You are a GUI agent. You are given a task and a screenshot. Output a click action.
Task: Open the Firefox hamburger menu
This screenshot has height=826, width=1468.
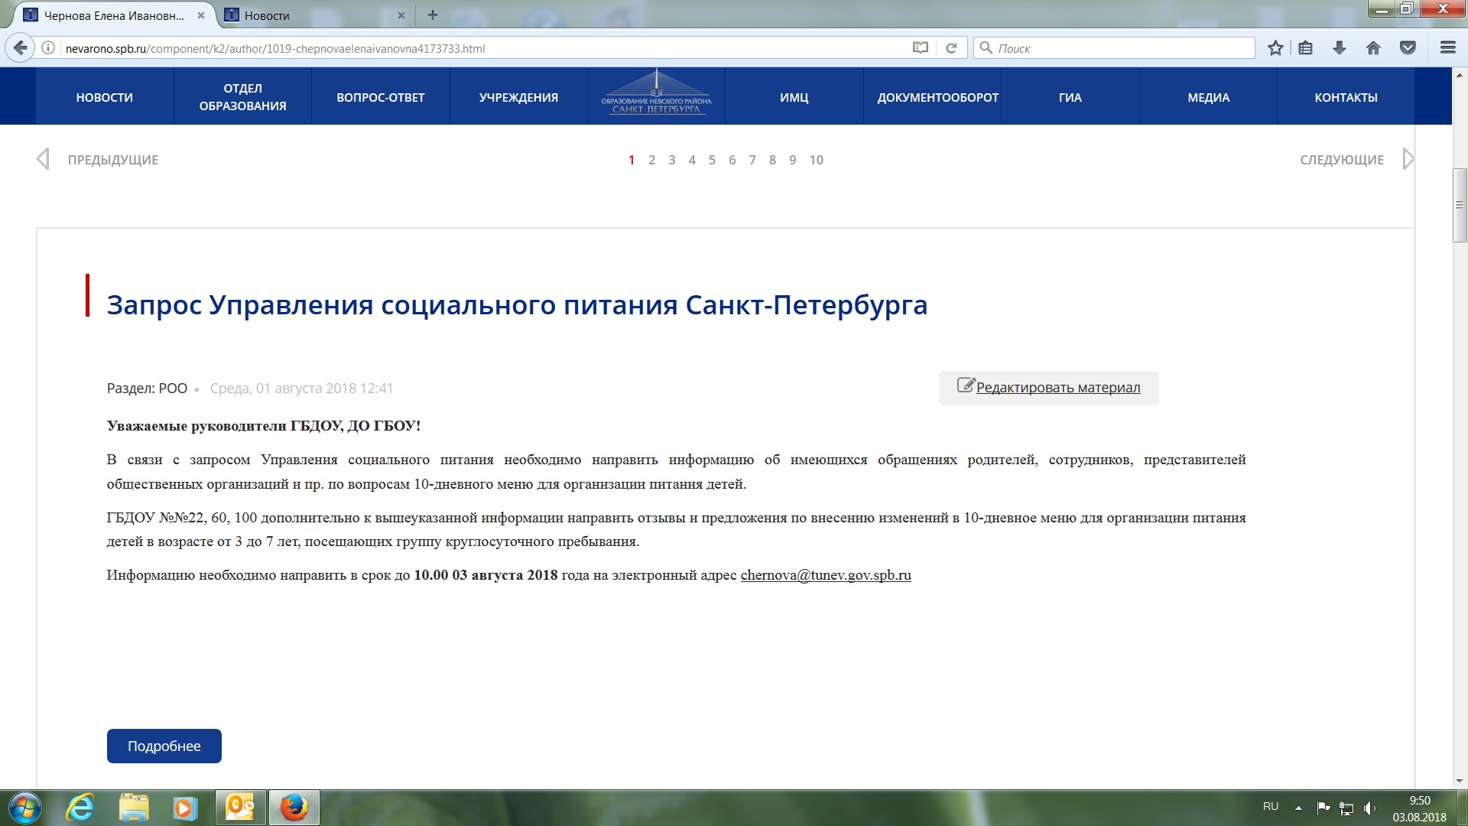coord(1447,48)
